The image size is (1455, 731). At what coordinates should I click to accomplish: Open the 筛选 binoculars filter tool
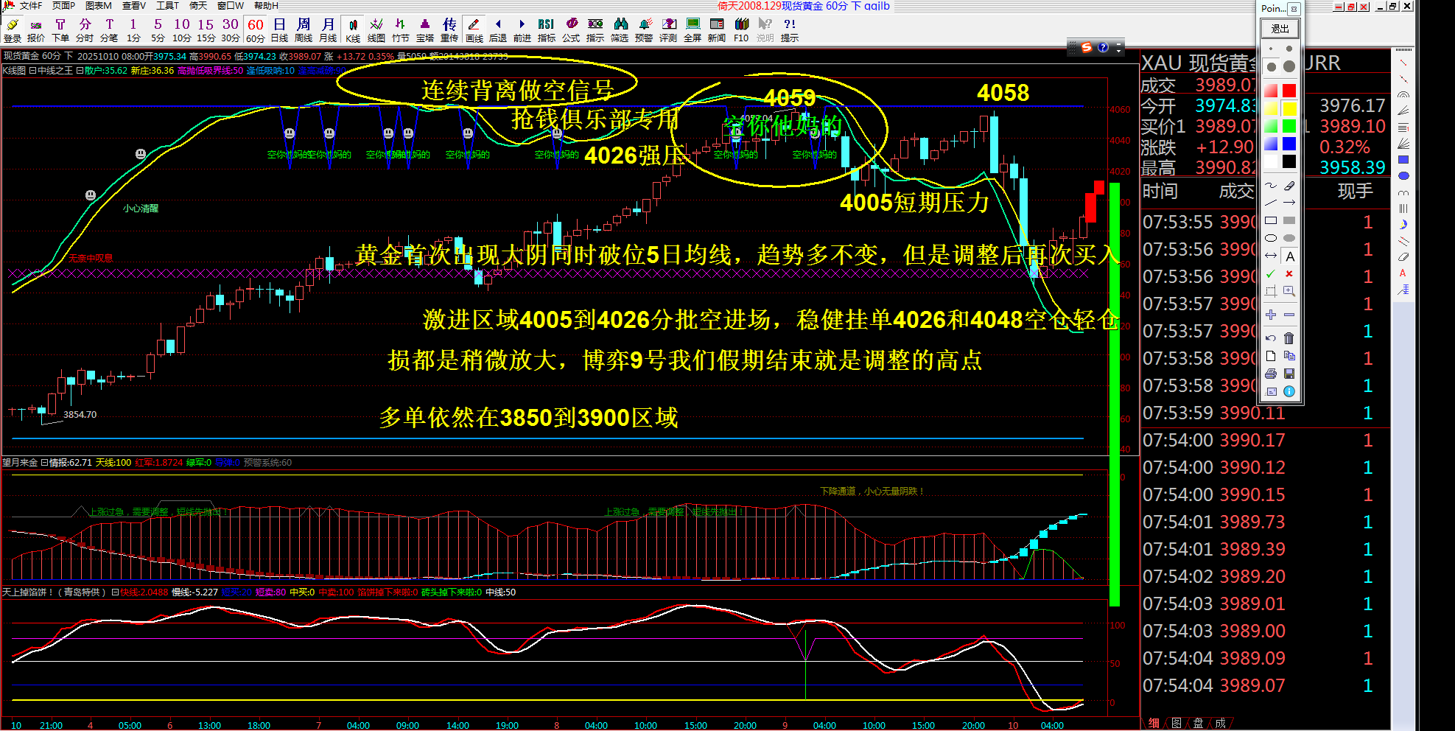click(x=620, y=29)
